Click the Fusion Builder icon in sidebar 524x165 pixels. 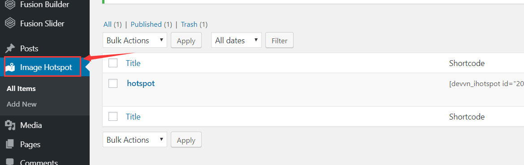click(10, 5)
